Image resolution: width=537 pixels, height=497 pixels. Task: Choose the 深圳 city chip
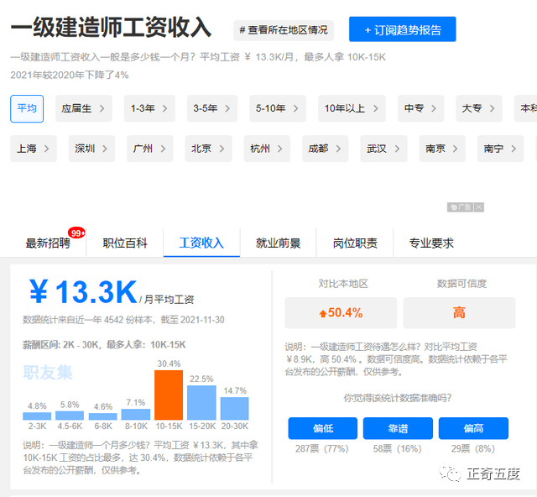(x=91, y=149)
